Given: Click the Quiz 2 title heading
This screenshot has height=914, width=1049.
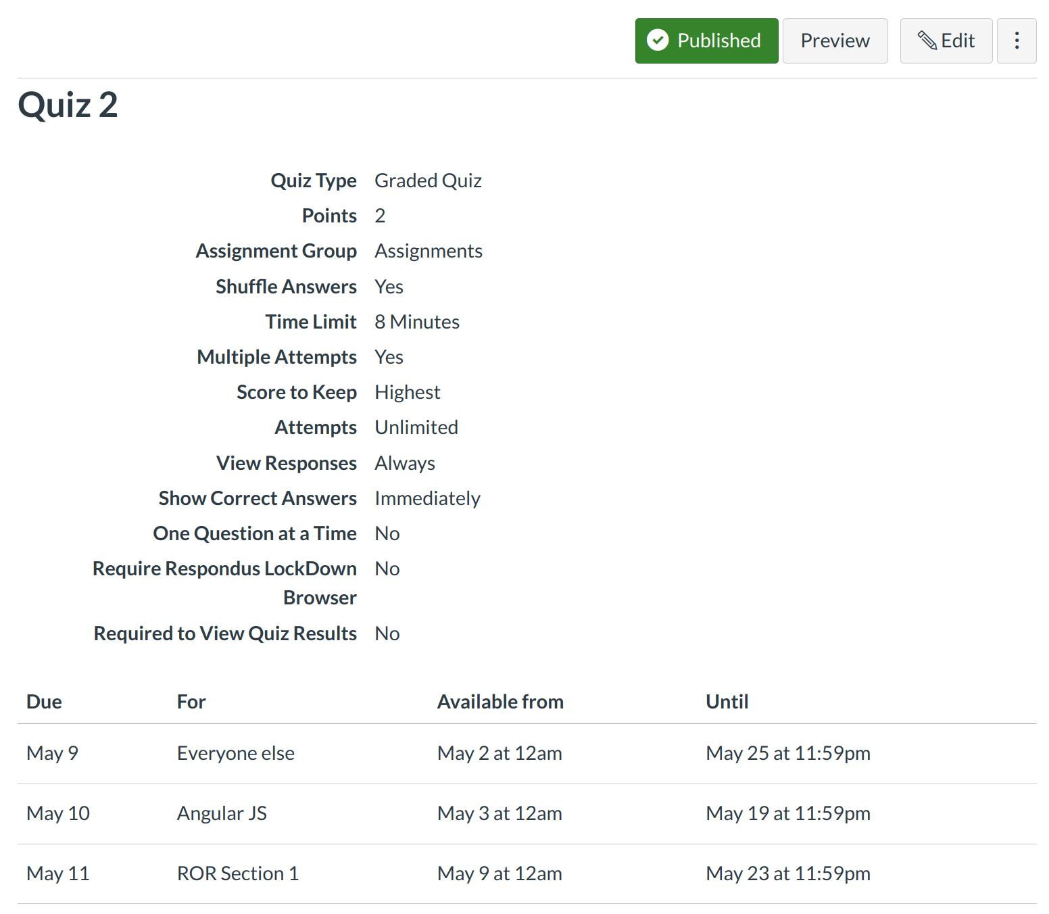Looking at the screenshot, I should click(x=68, y=105).
